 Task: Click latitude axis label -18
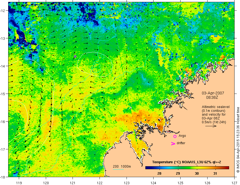click(x=3, y=177)
